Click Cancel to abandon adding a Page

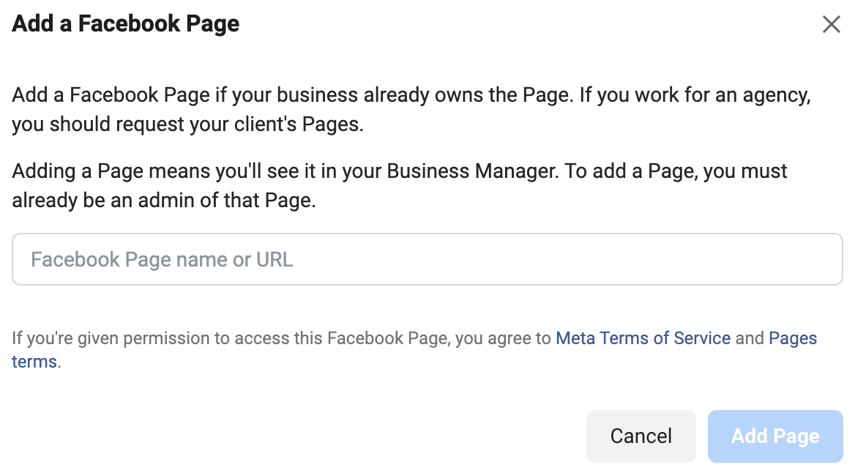click(x=641, y=436)
